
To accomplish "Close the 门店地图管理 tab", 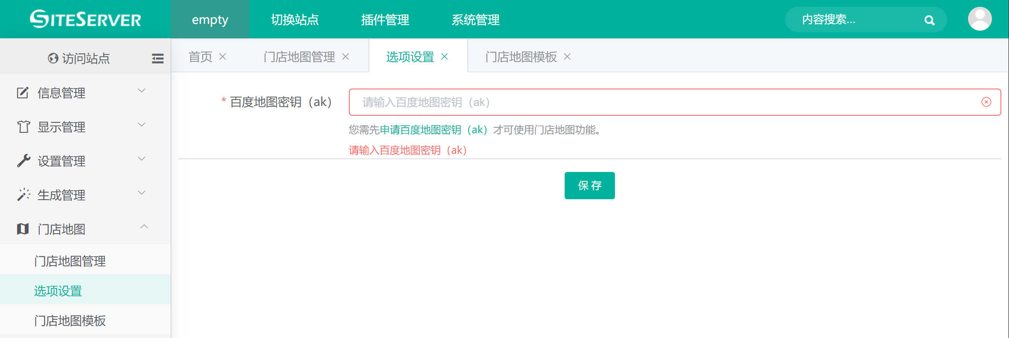I will click(x=345, y=57).
